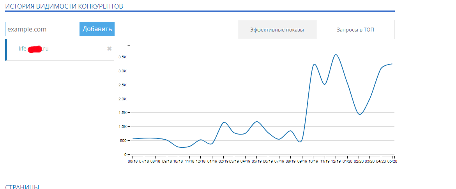The width and height of the screenshot is (456, 189).
Task: Click the 3.5K label on the y-axis
Action: coord(122,57)
